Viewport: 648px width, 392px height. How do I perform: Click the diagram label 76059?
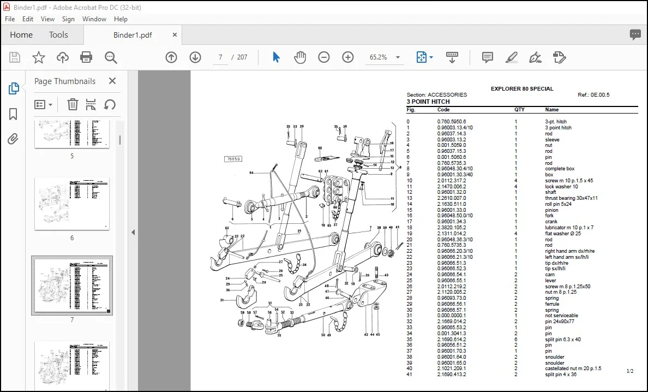click(233, 159)
